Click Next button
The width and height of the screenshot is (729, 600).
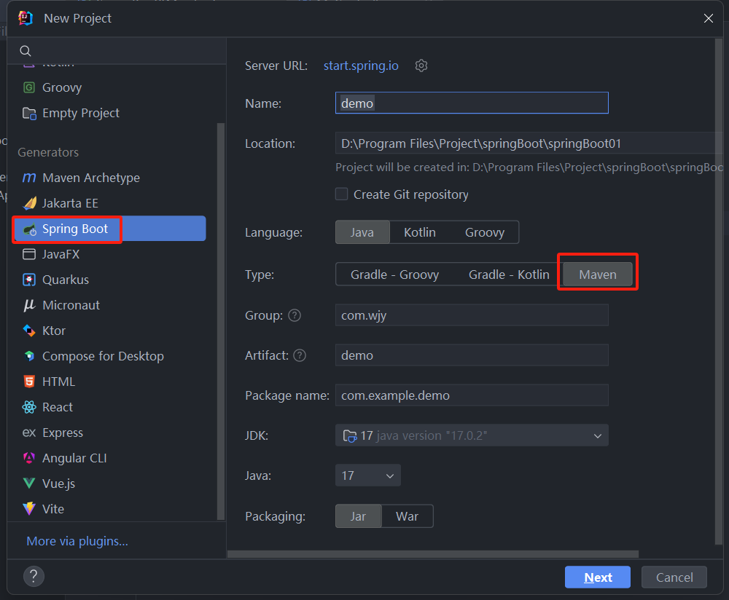tap(598, 577)
